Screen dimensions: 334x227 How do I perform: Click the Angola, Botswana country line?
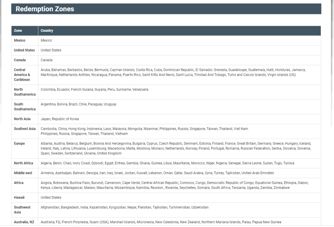175,183
